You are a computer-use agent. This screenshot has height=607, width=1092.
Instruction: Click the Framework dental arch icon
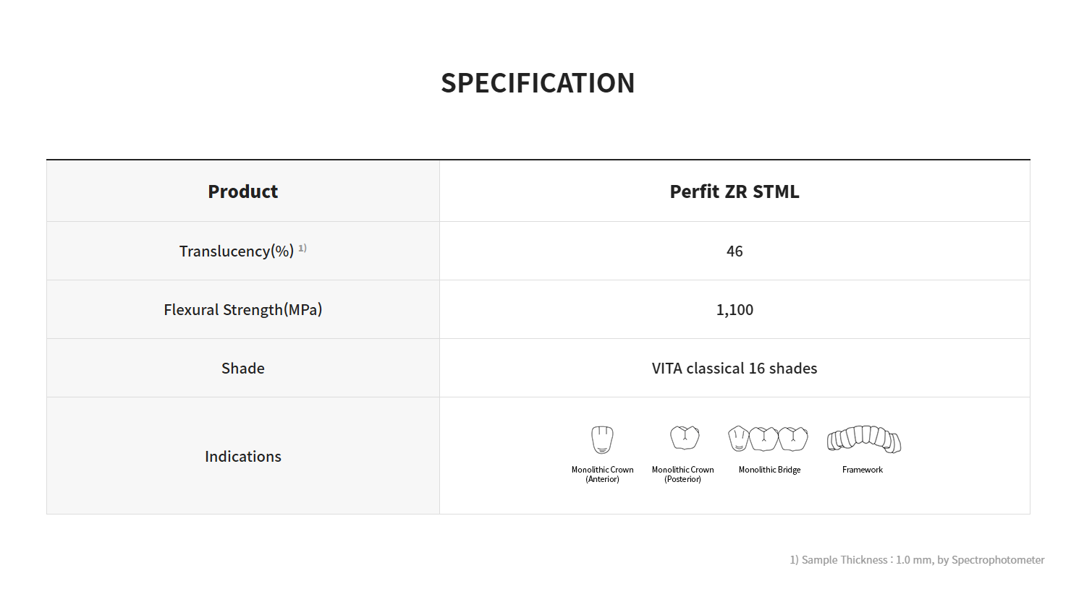[863, 439]
